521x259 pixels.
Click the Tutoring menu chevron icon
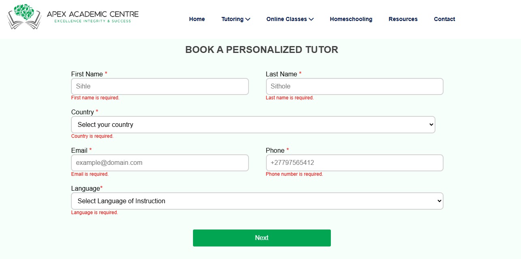pyautogui.click(x=248, y=19)
